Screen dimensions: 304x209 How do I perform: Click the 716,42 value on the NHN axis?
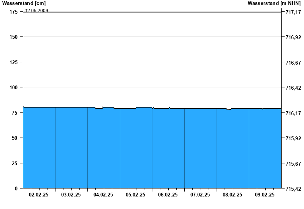(293, 88)
